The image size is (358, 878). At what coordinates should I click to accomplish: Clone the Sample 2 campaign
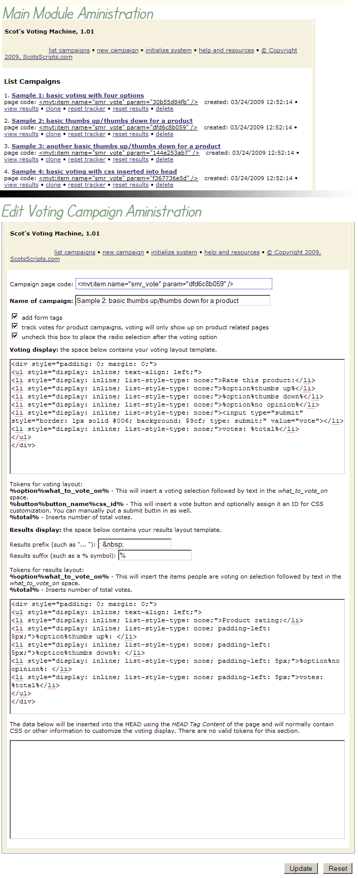pyautogui.click(x=53, y=134)
